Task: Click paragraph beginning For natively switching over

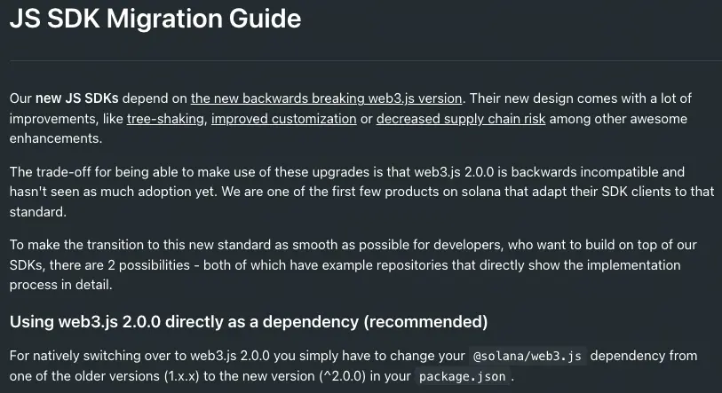Action: [x=353, y=365]
